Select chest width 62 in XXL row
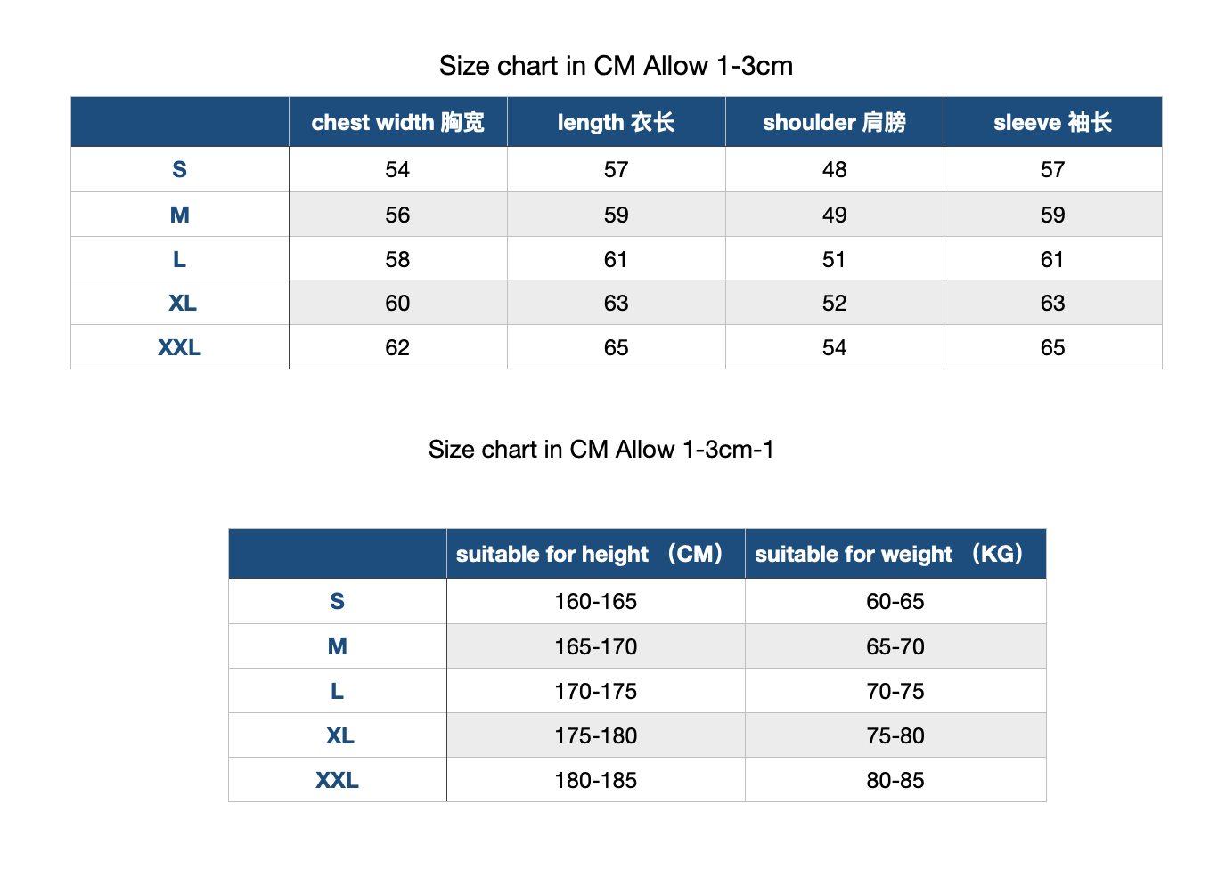Screen dimensions: 1226x885 point(397,347)
